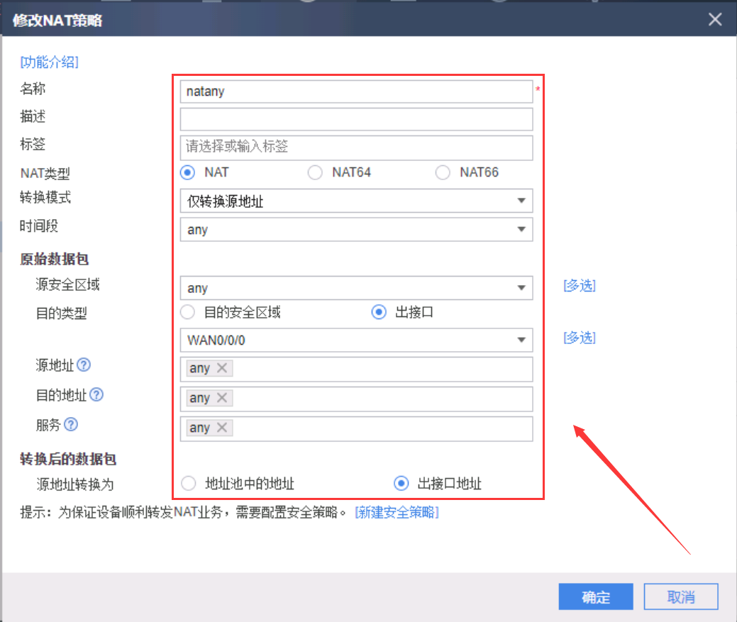Remove the any tag in 目的地址 field
This screenshot has height=622, width=737.
click(x=221, y=398)
